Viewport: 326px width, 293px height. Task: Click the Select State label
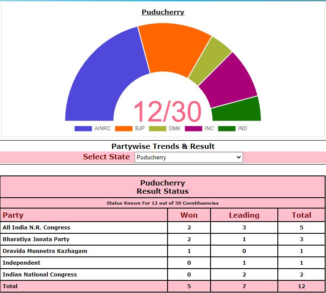[x=106, y=157]
